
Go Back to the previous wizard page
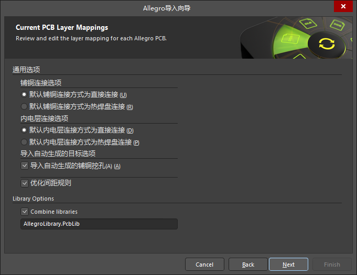[248, 265]
